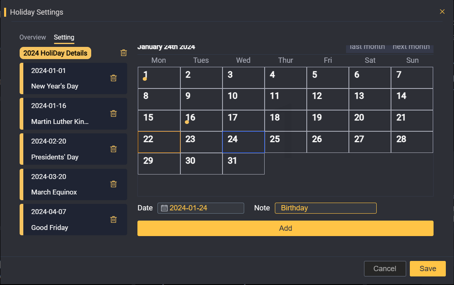
Task: Click the Note field containing Birthday
Action: coord(326,208)
